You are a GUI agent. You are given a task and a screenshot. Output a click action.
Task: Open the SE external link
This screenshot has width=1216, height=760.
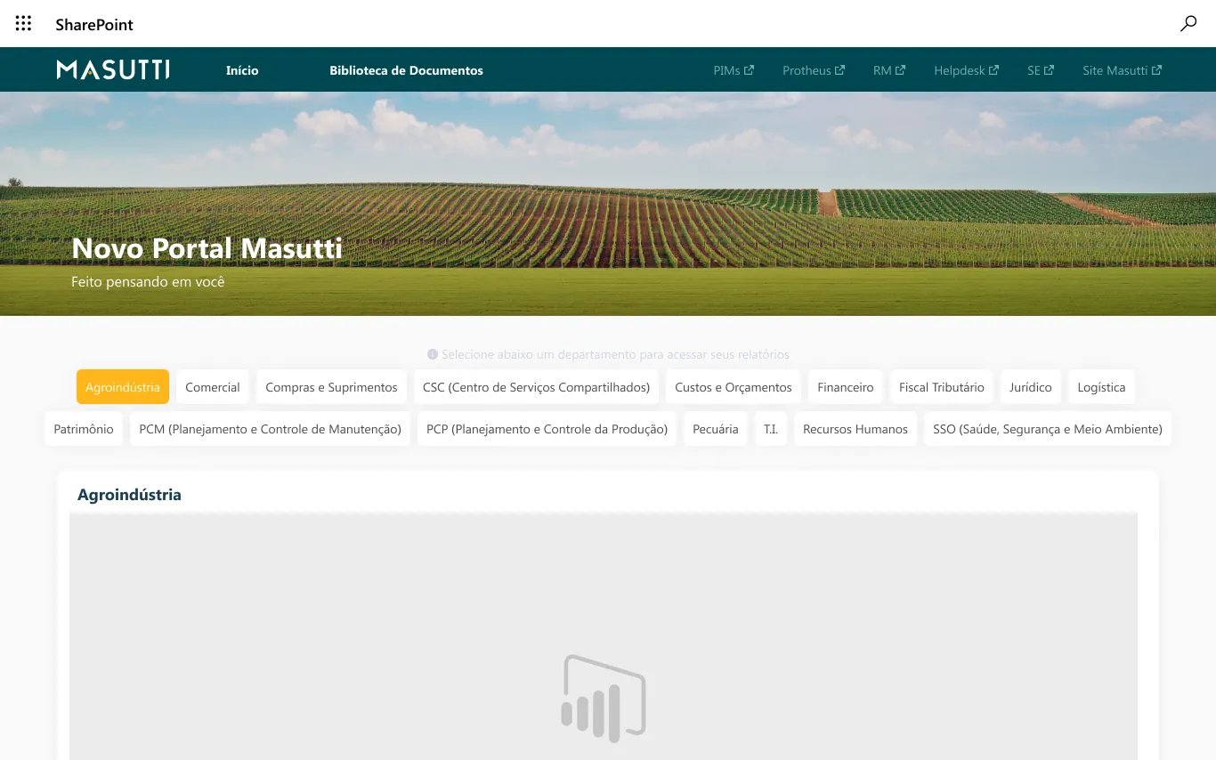pyautogui.click(x=1041, y=70)
